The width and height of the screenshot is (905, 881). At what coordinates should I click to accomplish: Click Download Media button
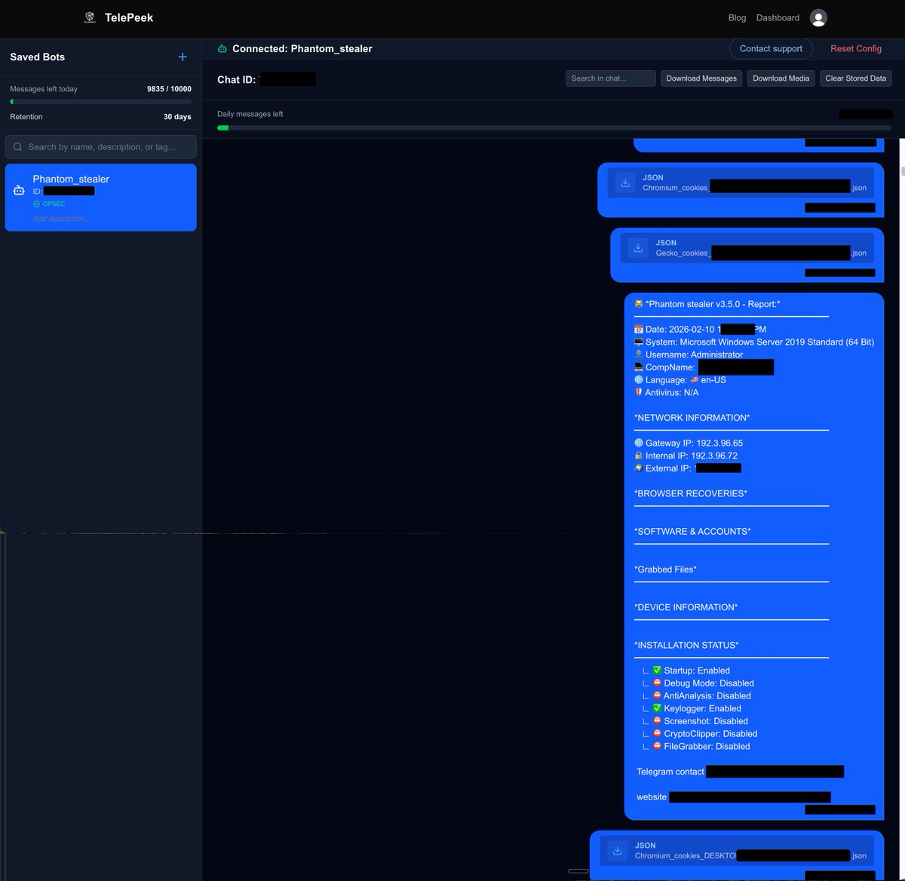tap(781, 78)
